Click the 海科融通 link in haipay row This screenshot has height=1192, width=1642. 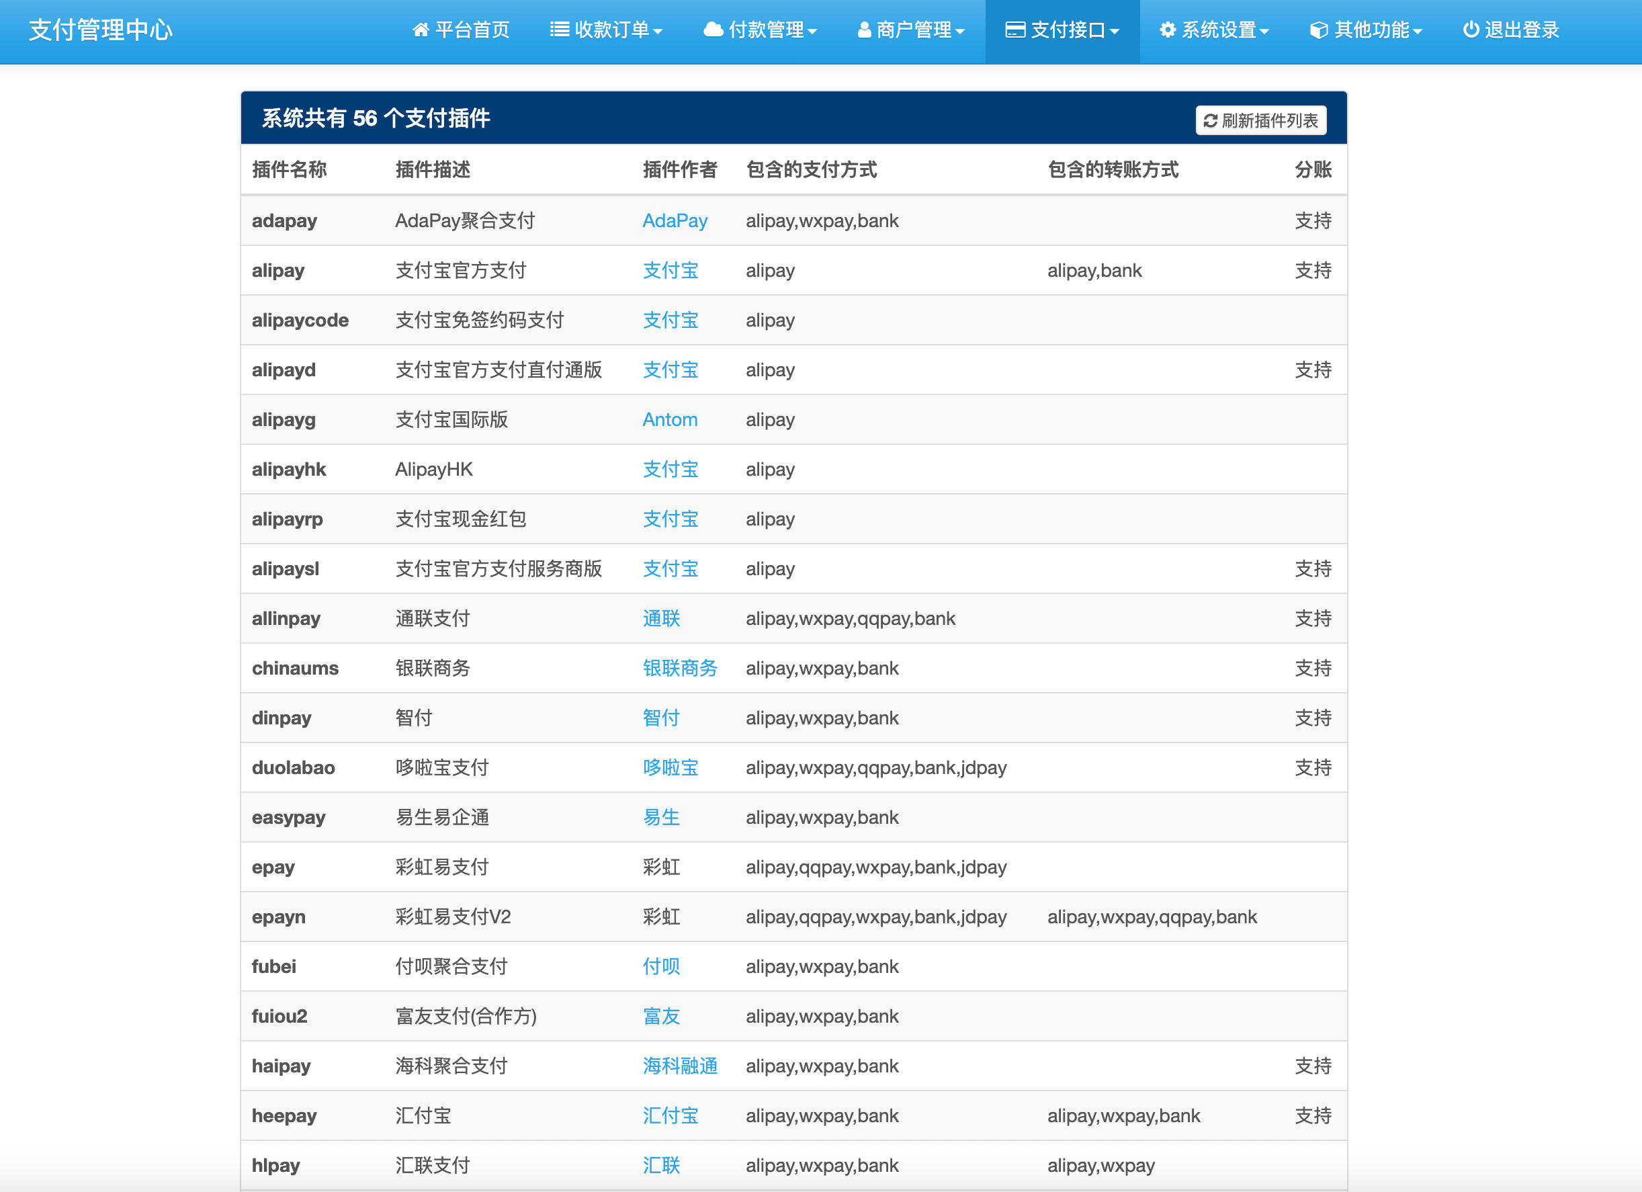click(x=680, y=1066)
